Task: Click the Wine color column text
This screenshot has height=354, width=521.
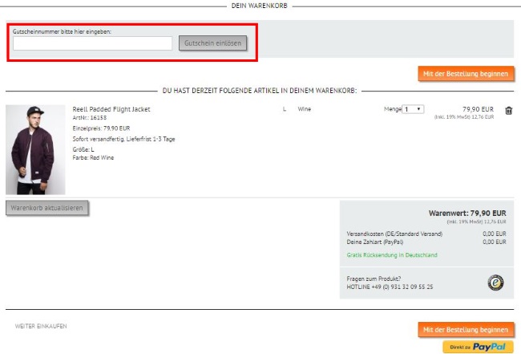Action: pyautogui.click(x=305, y=108)
